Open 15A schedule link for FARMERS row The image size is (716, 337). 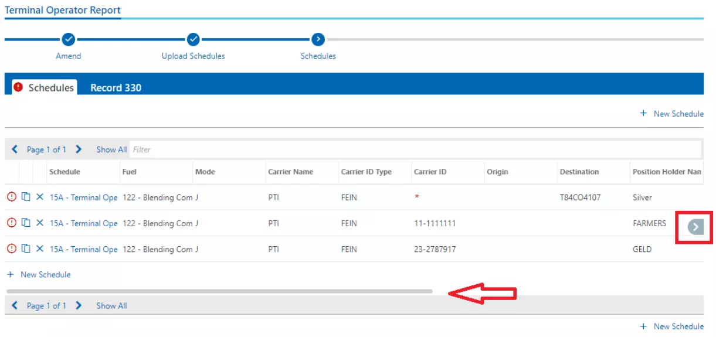83,223
